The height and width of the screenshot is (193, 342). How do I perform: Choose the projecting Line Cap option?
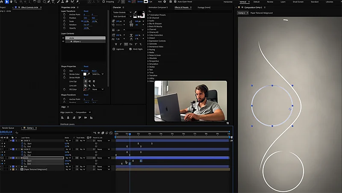coord(94,81)
